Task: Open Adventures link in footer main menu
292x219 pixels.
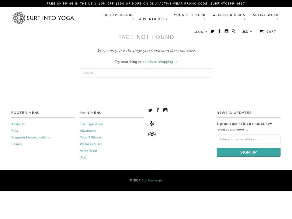Action: click(x=88, y=131)
